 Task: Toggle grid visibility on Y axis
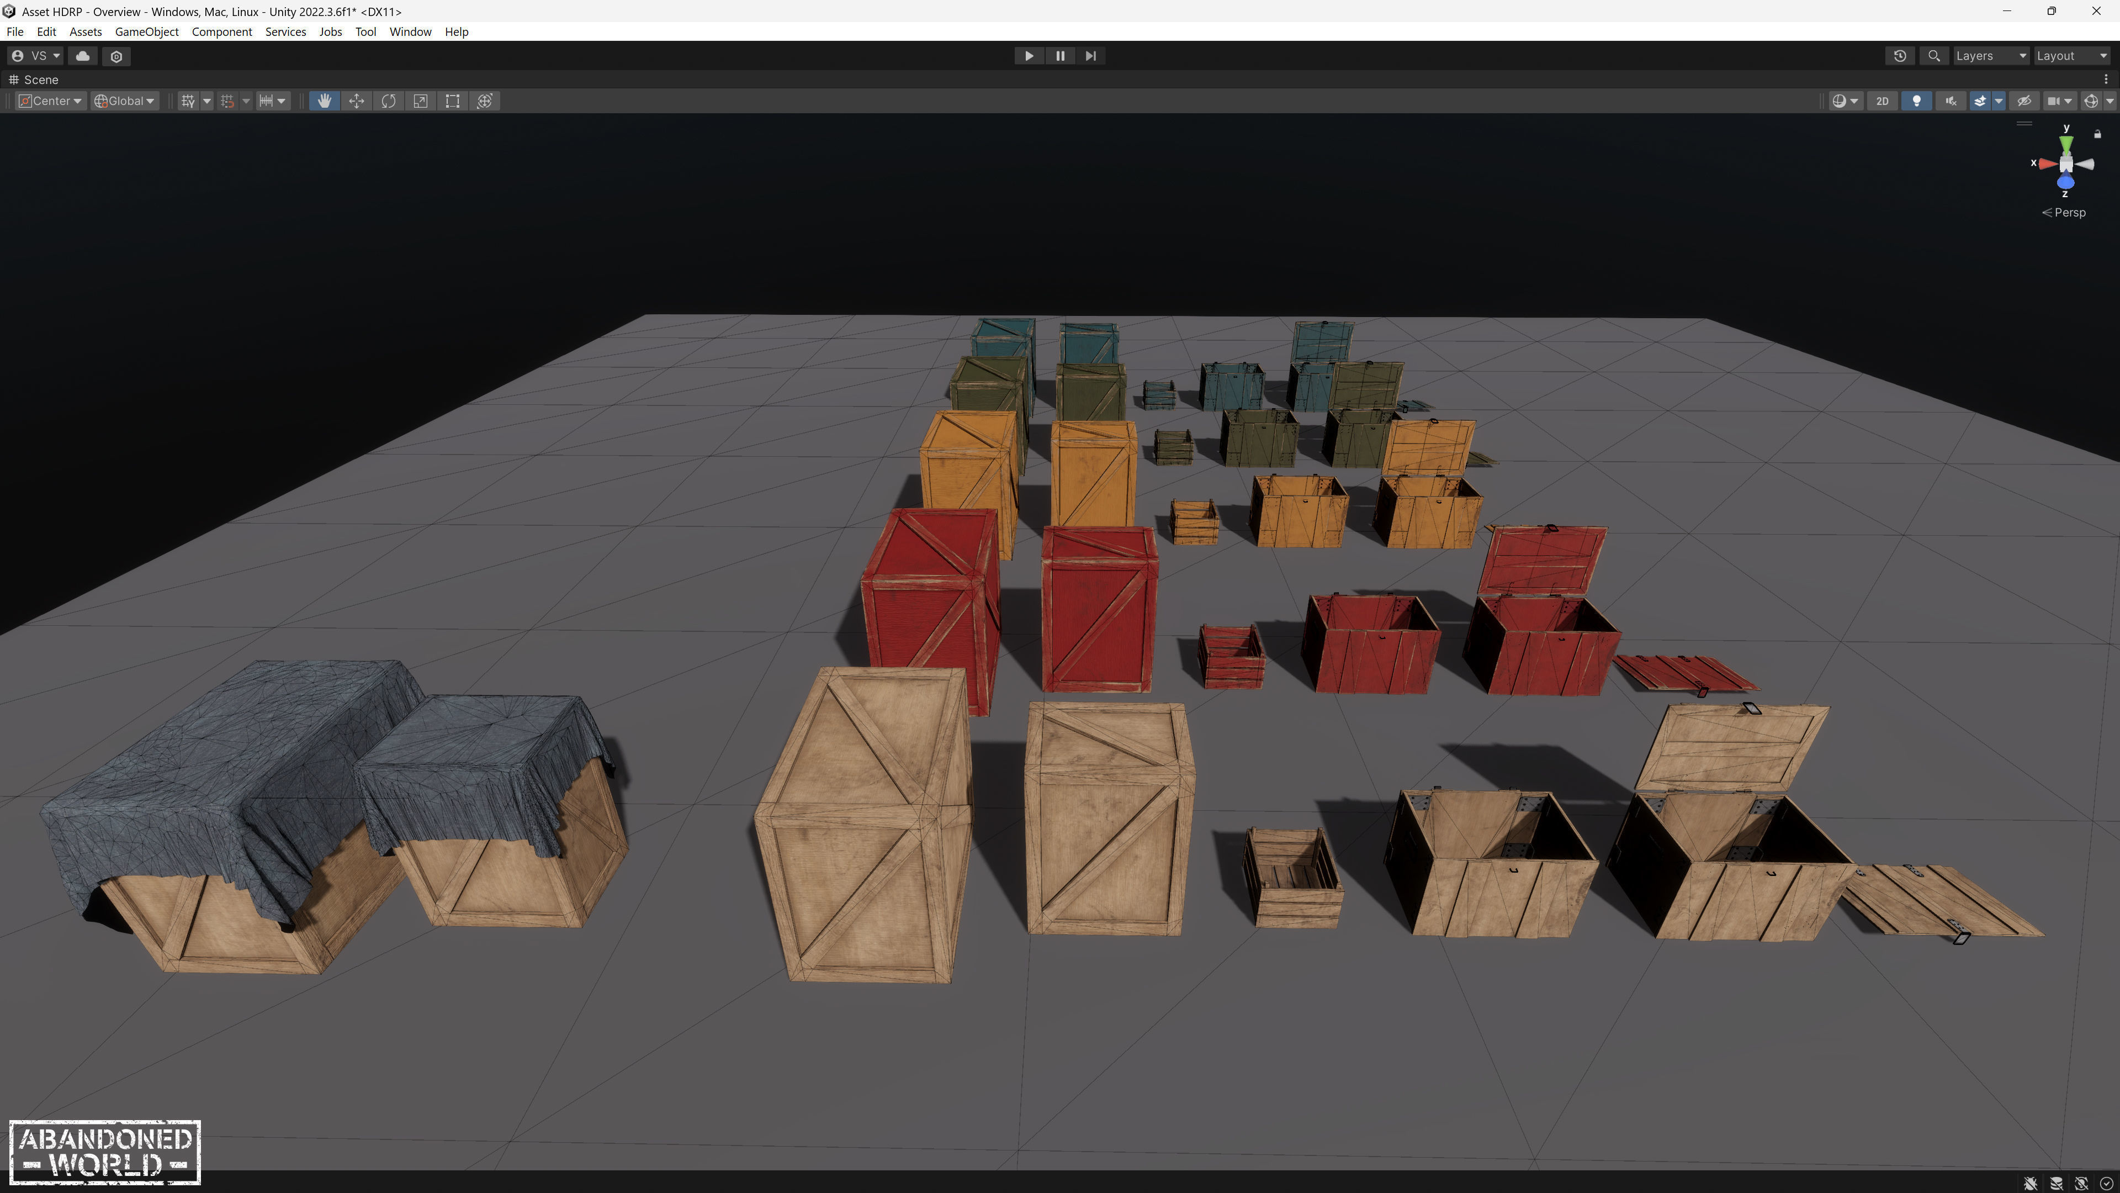(188, 101)
